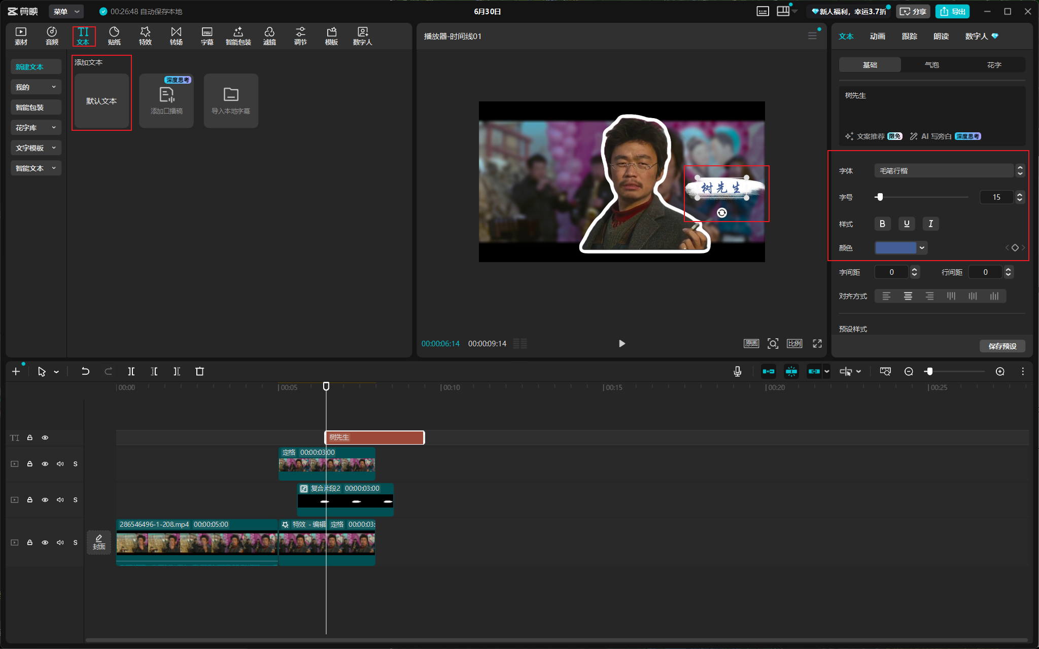Click the 转场 transitions icon
This screenshot has height=649, width=1039.
(176, 36)
